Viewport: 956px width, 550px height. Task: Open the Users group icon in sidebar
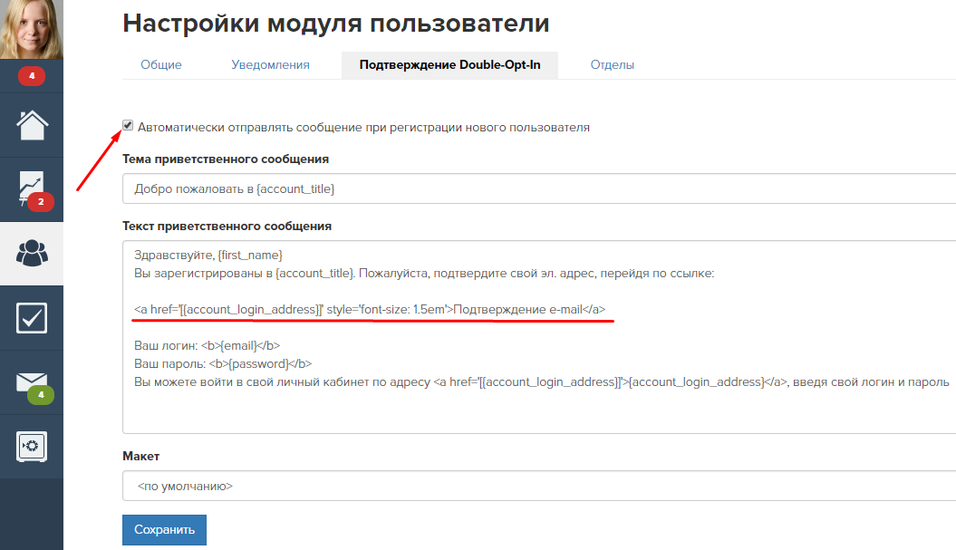click(x=32, y=253)
